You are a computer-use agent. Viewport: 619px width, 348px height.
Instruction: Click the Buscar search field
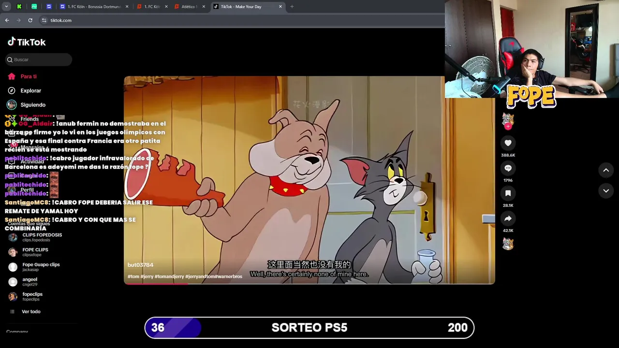(39, 59)
